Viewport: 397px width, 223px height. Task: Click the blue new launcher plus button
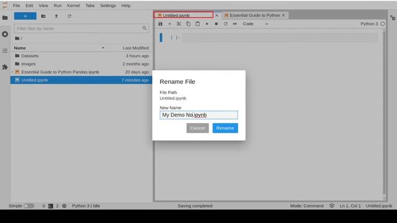[25, 16]
